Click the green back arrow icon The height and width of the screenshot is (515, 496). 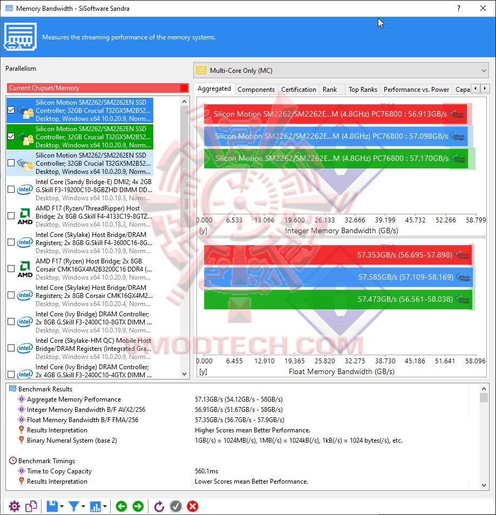point(121,506)
